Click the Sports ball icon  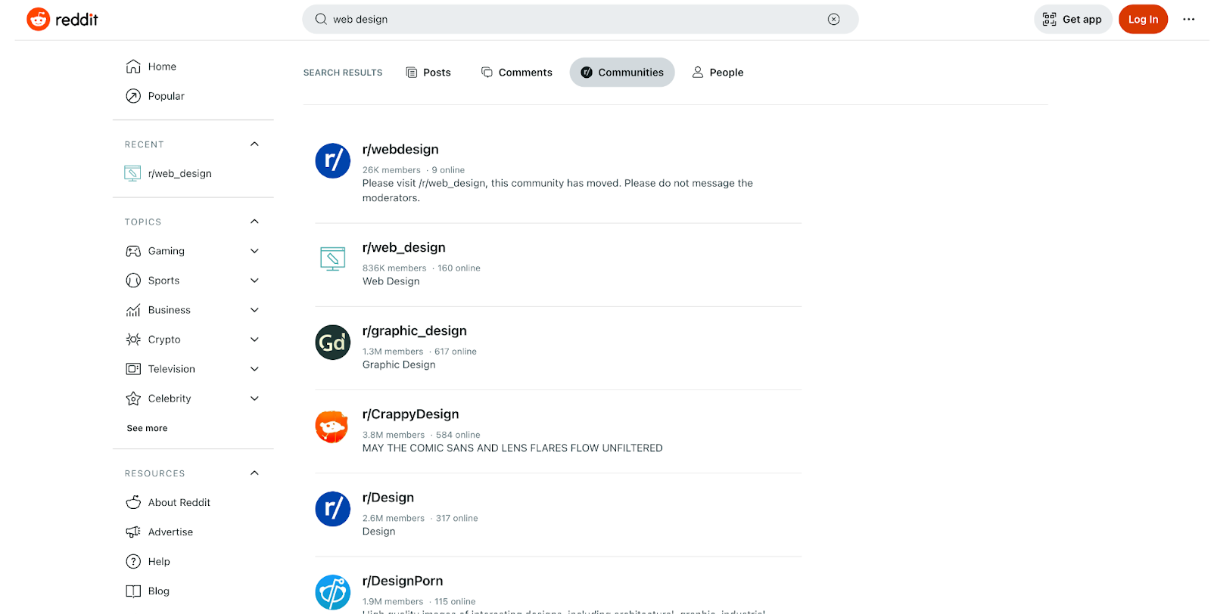(133, 281)
